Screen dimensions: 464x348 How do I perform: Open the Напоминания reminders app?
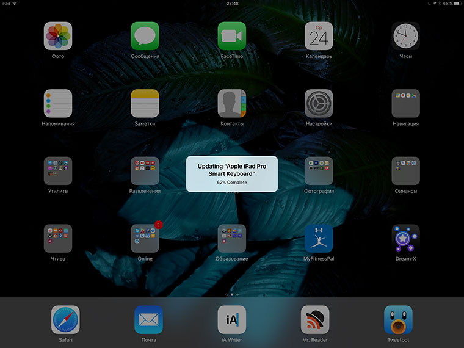coord(58,104)
